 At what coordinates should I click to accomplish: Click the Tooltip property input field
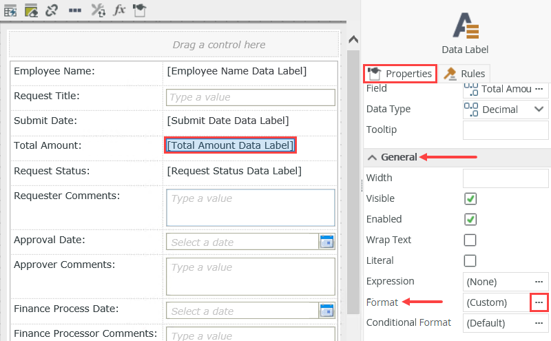point(506,130)
